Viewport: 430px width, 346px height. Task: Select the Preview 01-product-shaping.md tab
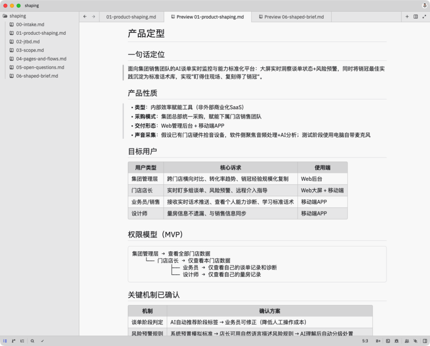(207, 17)
